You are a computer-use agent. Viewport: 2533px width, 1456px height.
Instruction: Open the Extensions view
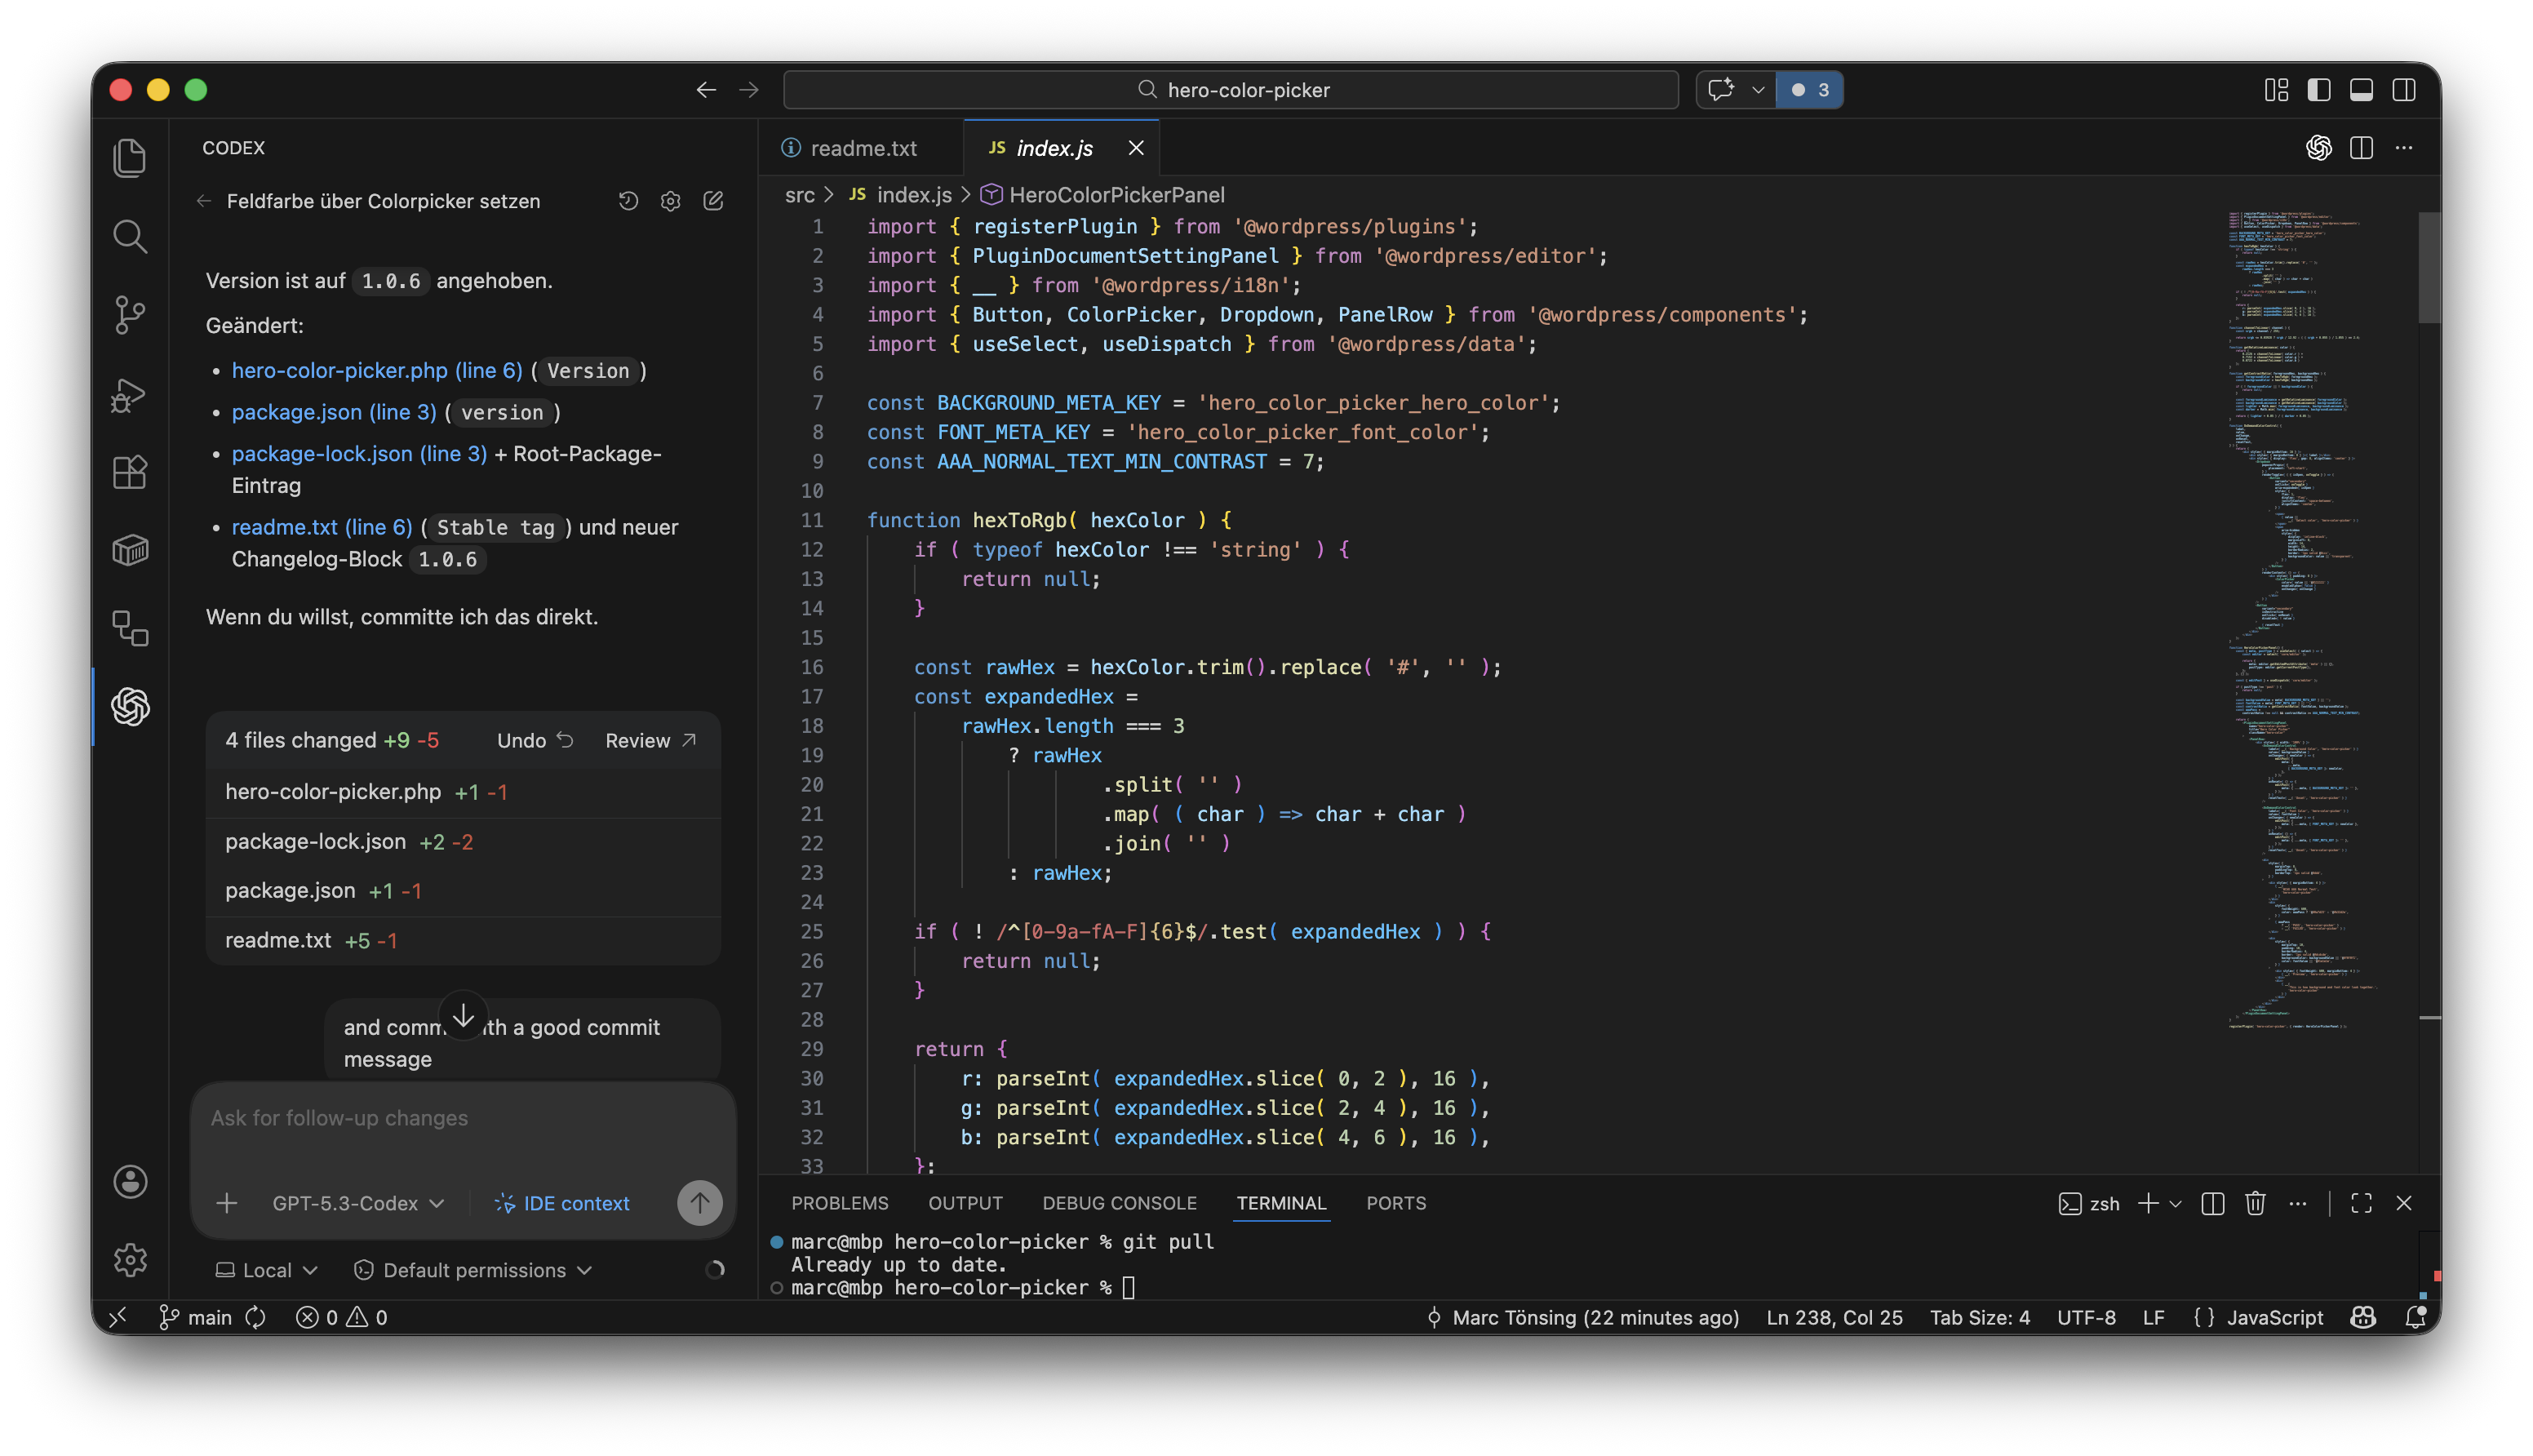pos(130,472)
